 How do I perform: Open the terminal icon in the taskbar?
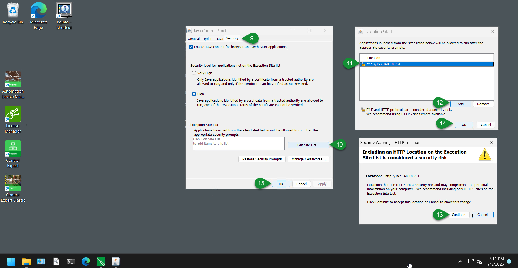71,261
